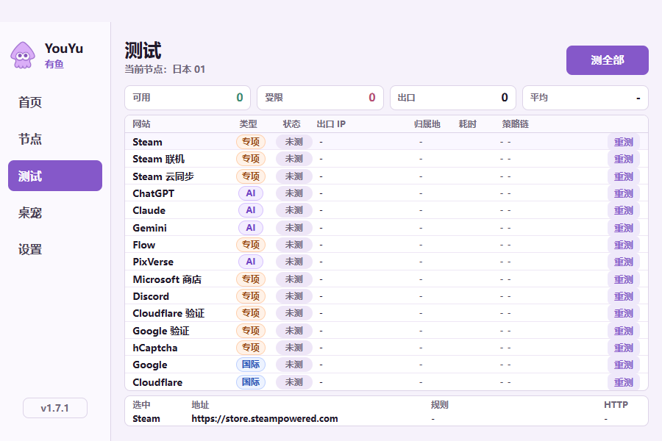This screenshot has height=441, width=662.
Task: Click 重测 for Cloudflare 验证
Action: coord(624,314)
